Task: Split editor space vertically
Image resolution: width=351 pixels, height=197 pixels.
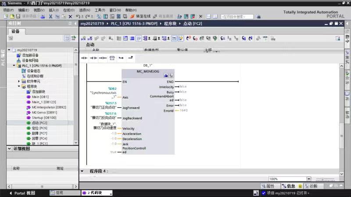Action: click(215, 16)
